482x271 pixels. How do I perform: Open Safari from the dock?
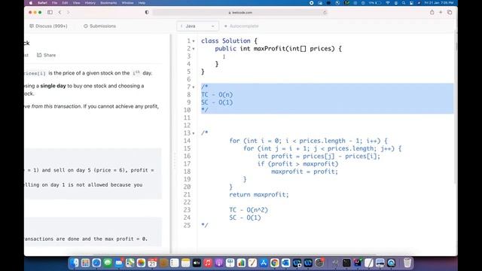click(96, 263)
